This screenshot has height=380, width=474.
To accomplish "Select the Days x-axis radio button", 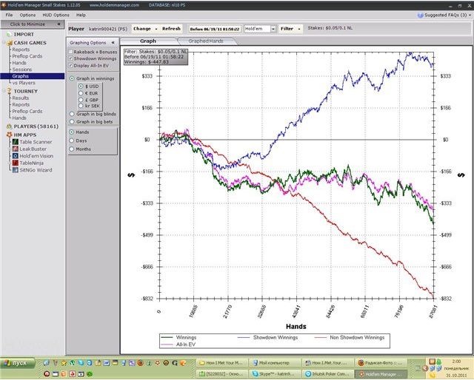I will 72,140.
